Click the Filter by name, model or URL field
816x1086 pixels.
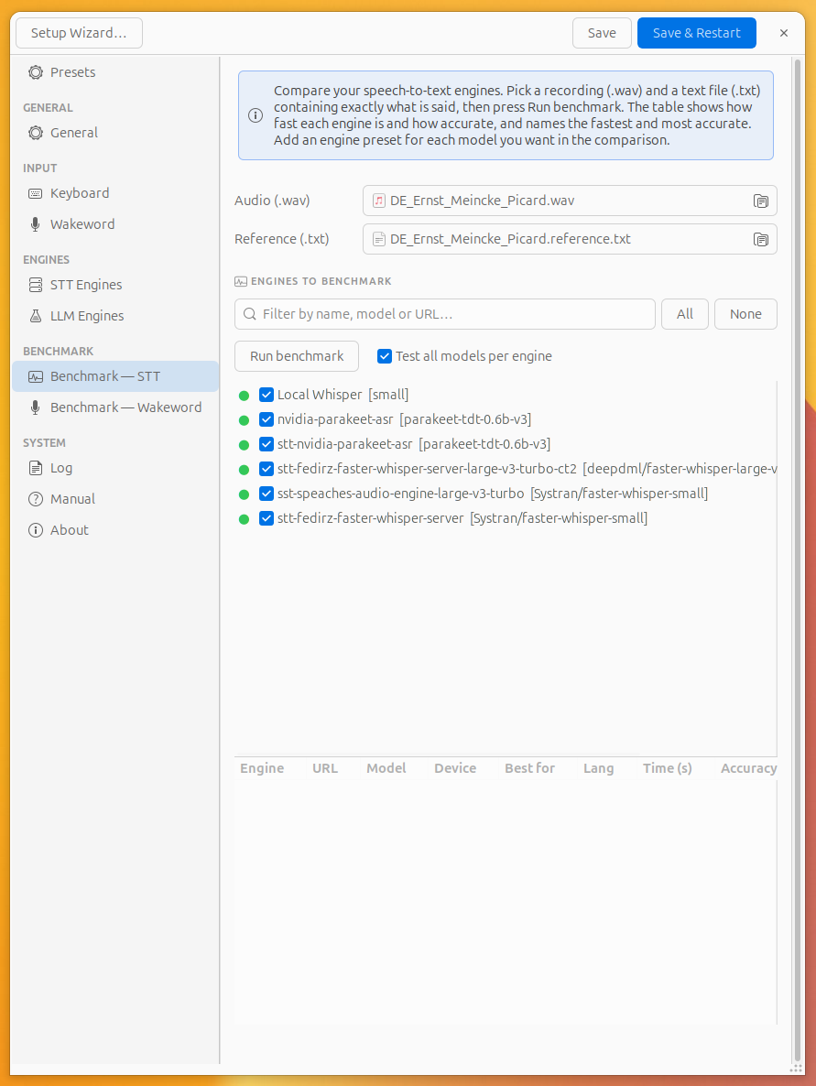[445, 314]
